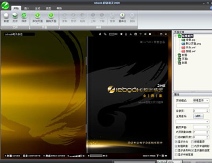212x163 pixels.
Task: Click the red icon of 片头.swf
Action: click(183, 48)
